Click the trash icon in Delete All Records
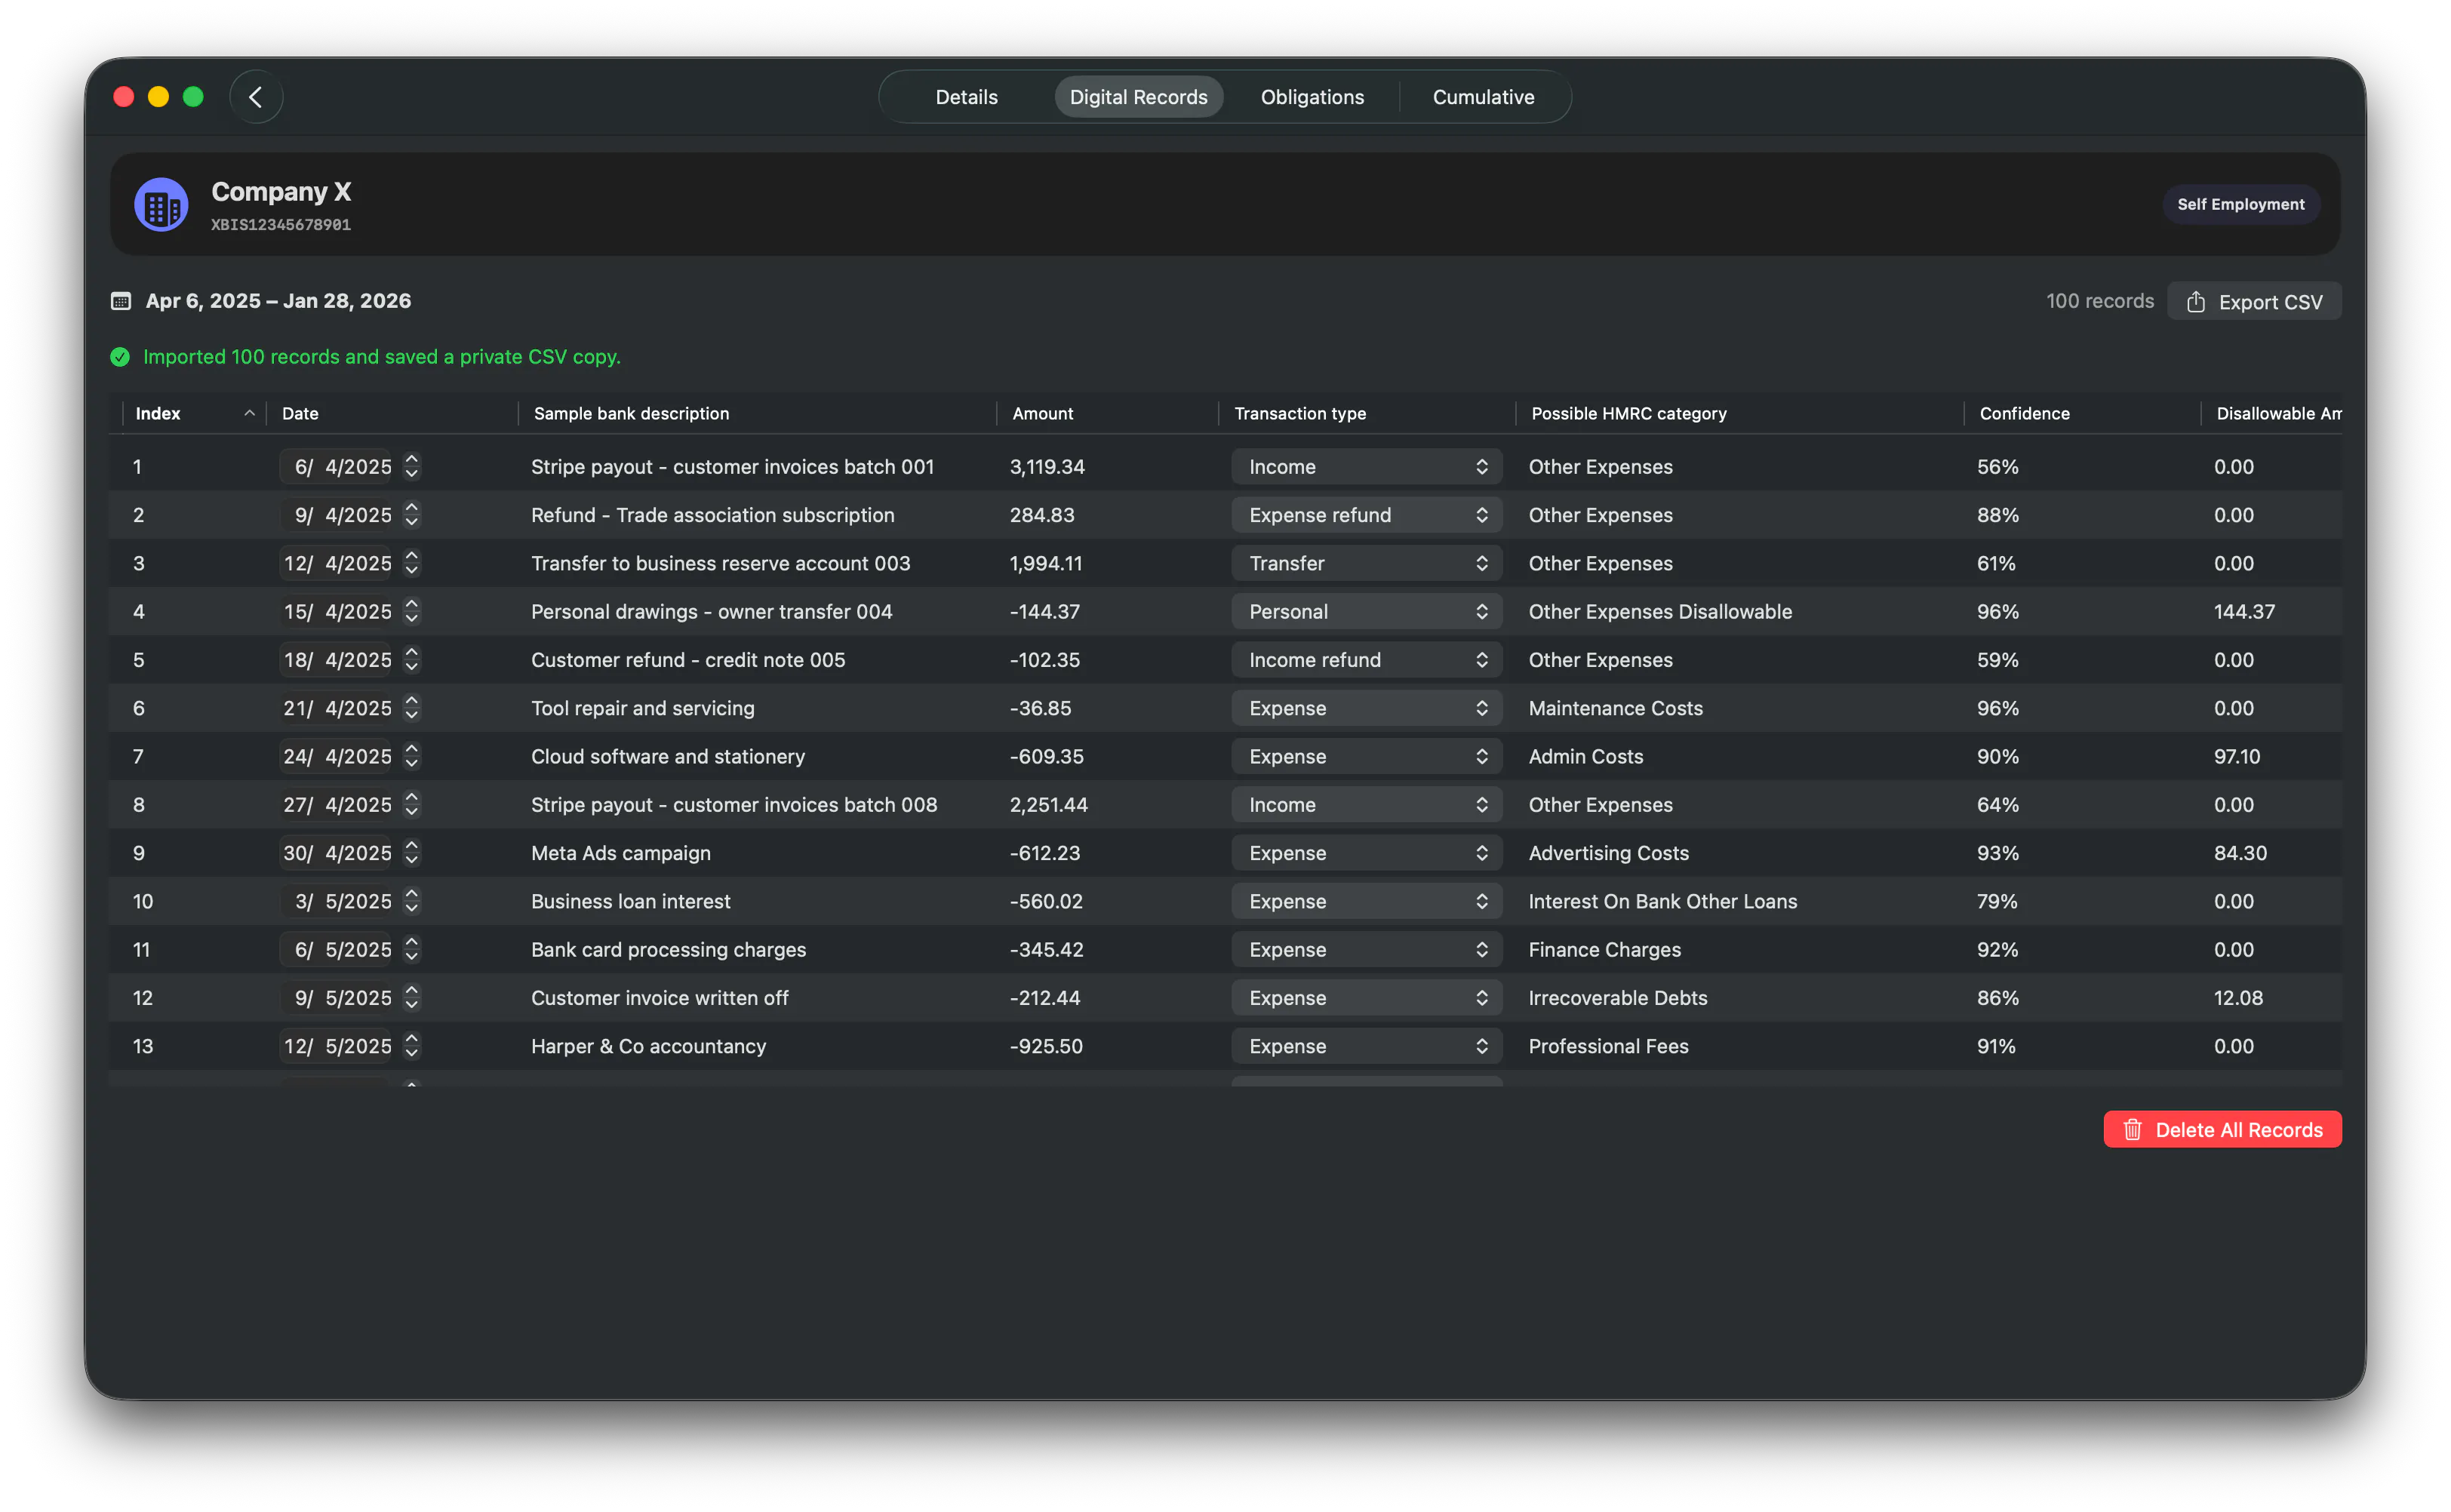Screen dimensions: 2451x1512 (x=2132, y=1130)
